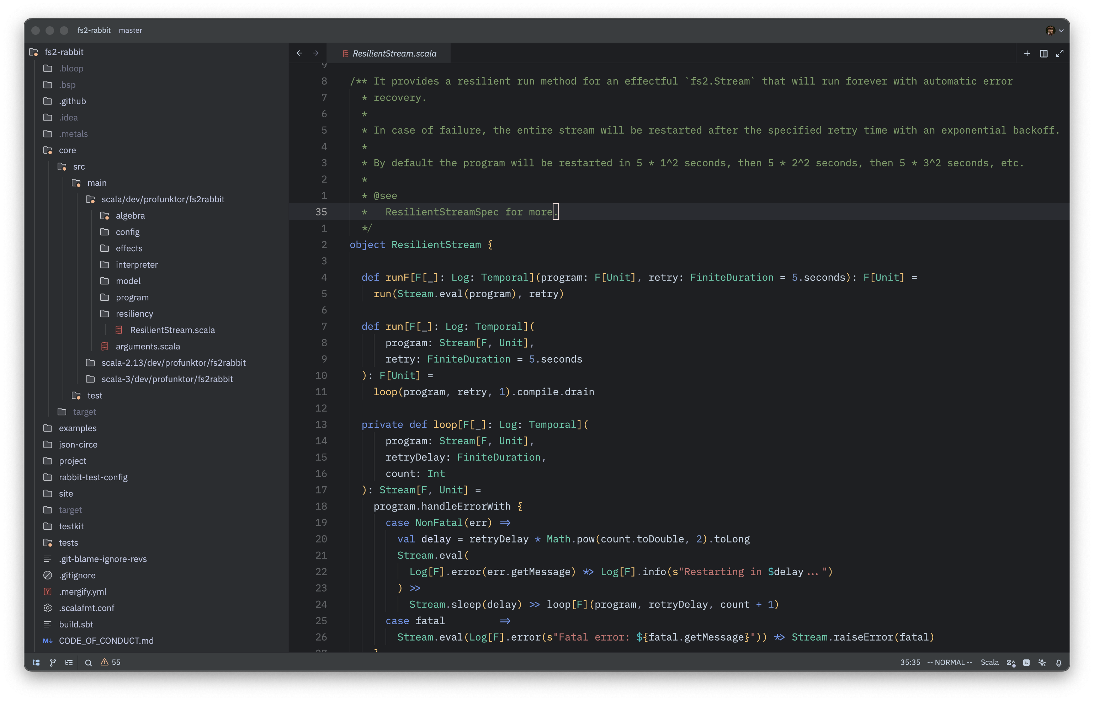
Task: Open arguments.scala in file tree
Action: [x=148, y=346]
